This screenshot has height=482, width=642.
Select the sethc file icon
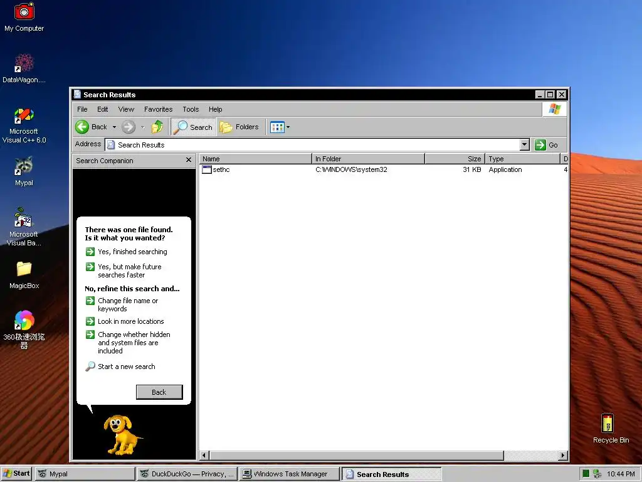click(207, 169)
